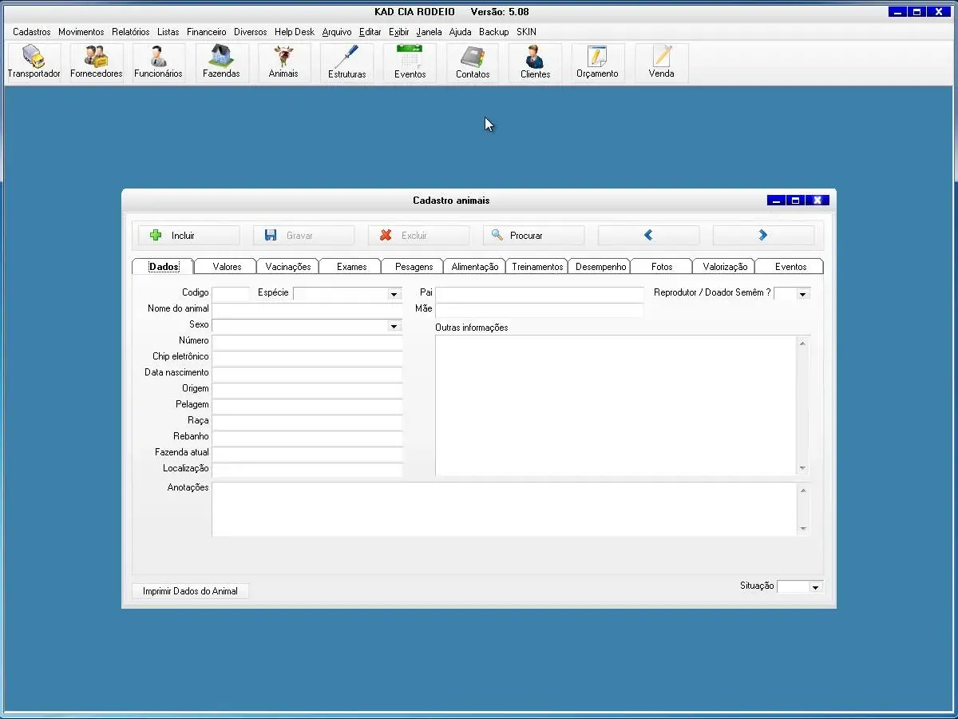The image size is (958, 719).
Task: Switch to the Vacinações tab
Action: (x=288, y=267)
